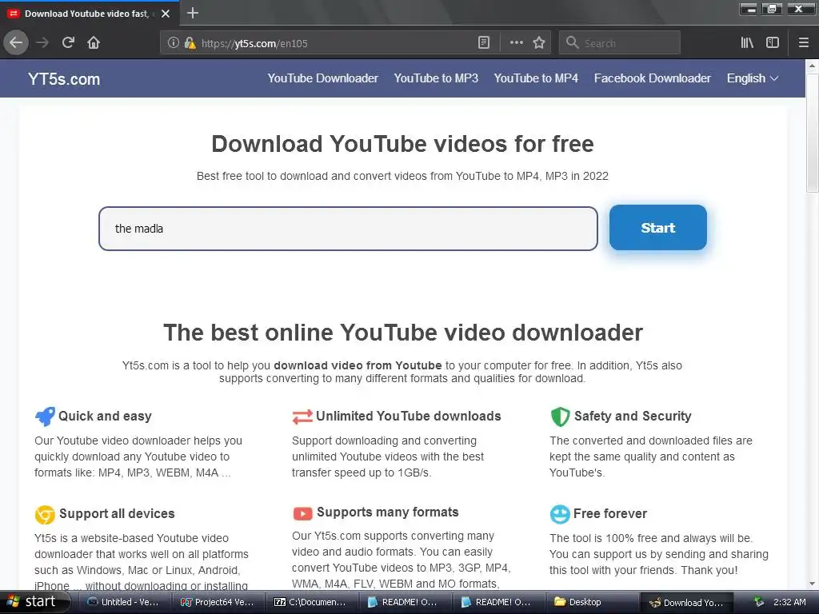Click the rocket icon beside Quick and easy

pos(45,416)
